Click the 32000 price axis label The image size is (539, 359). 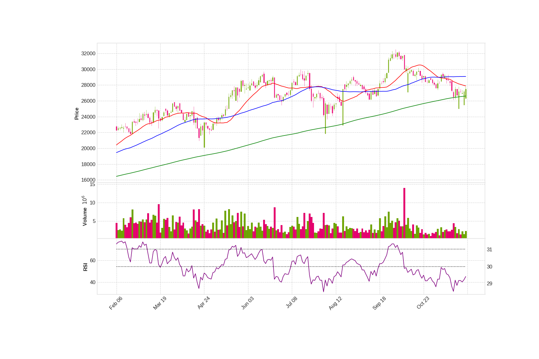[x=88, y=54]
